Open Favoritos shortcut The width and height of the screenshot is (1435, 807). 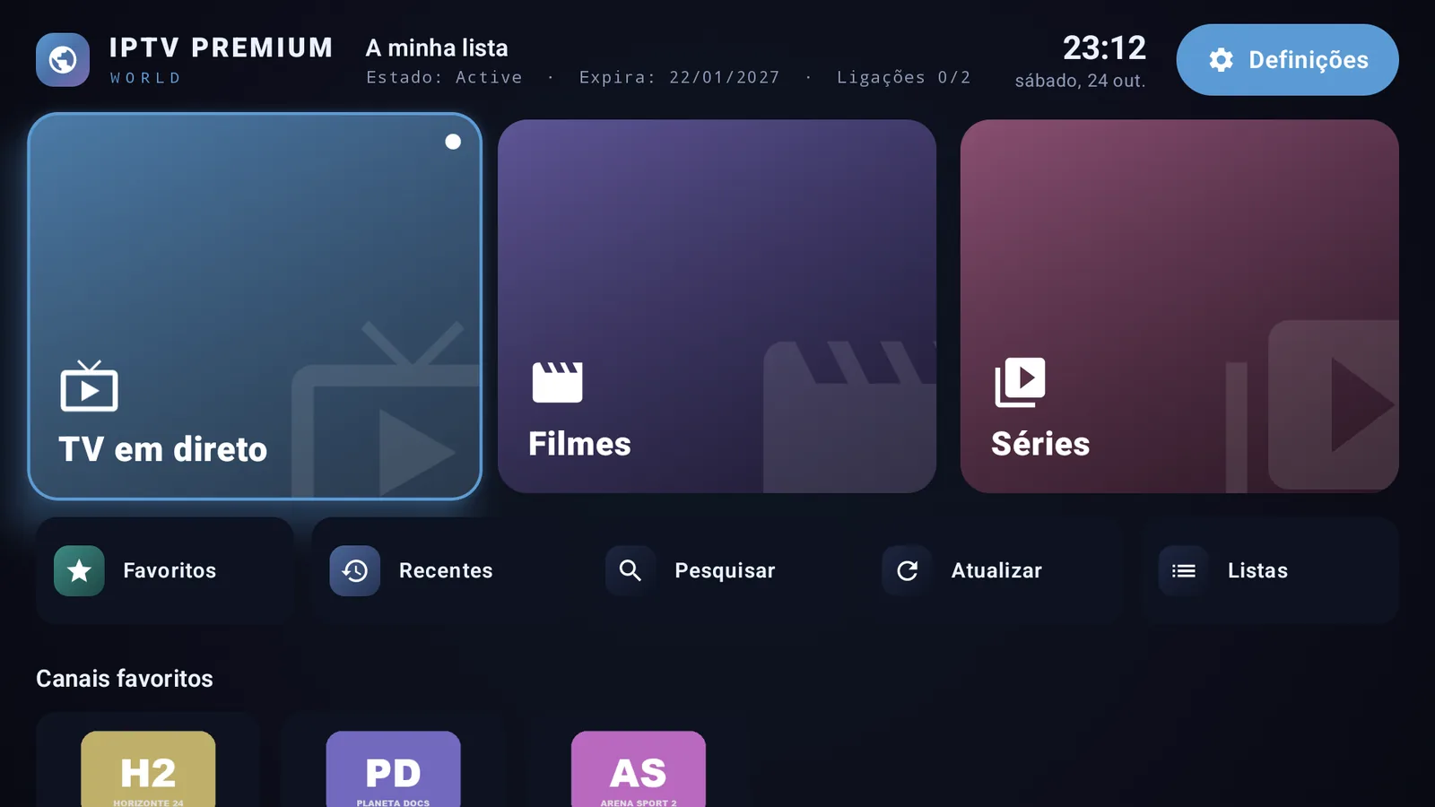(165, 571)
